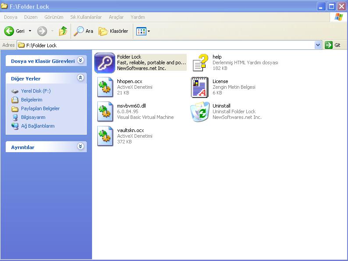Open the Dosya menu
Viewport: 348px width, 261px height.
point(11,17)
